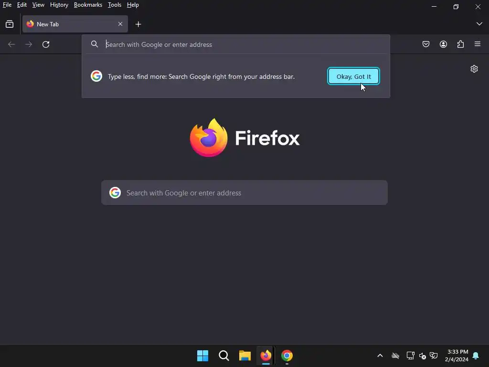
Task: Launch Google Chrome from taskbar
Action: [x=287, y=356]
